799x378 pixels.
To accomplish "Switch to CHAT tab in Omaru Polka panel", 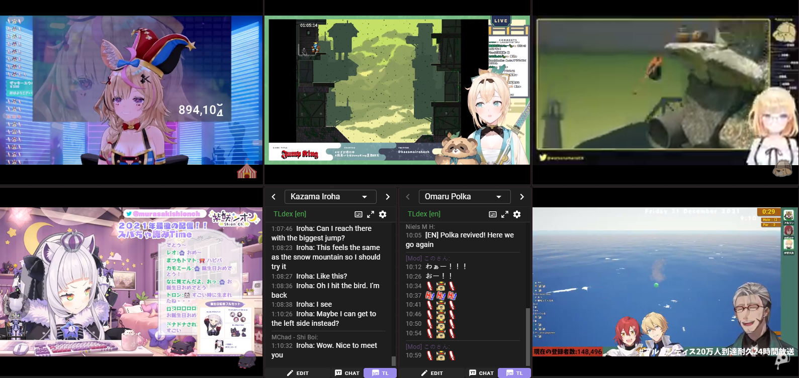I will (481, 373).
